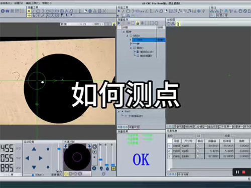Switch to the system info tab at bottom right
This screenshot has width=251, height=188.
click(x=183, y=174)
